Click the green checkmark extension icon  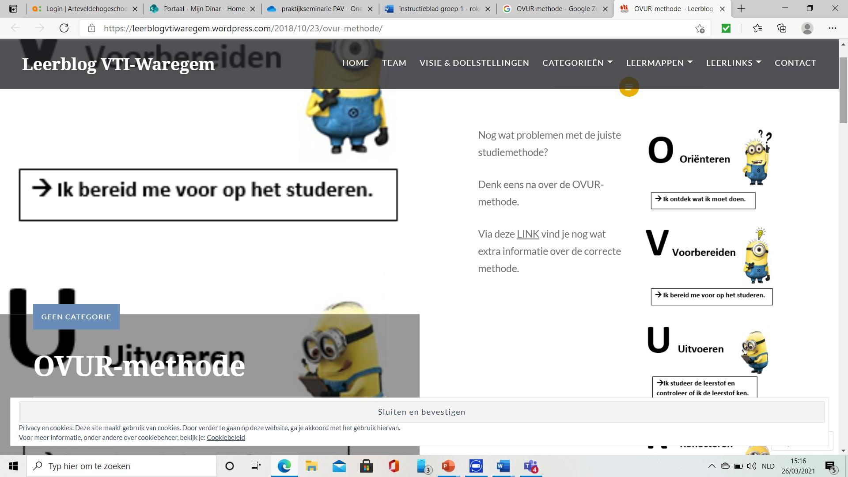coord(726,28)
